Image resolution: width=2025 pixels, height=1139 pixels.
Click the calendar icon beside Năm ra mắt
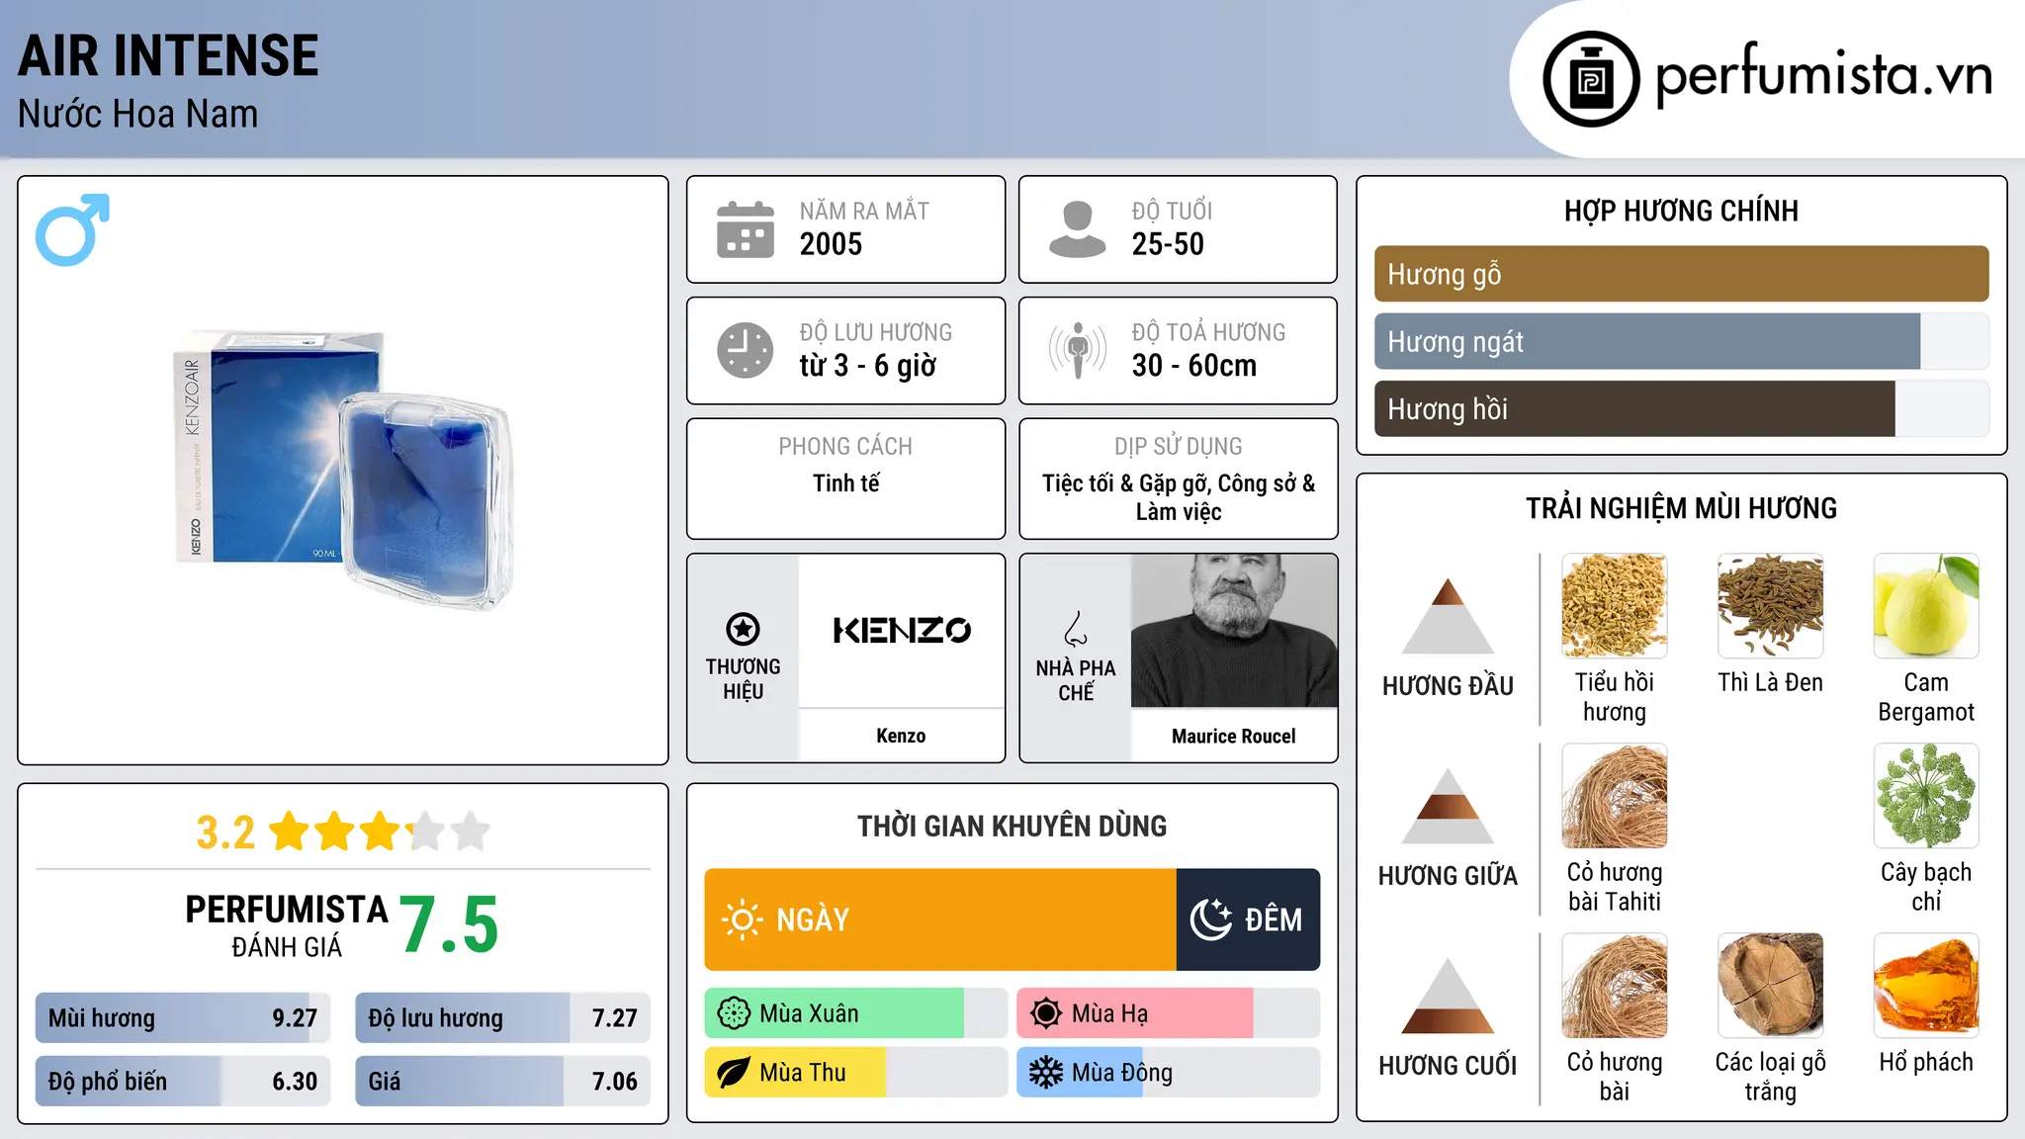click(x=746, y=229)
